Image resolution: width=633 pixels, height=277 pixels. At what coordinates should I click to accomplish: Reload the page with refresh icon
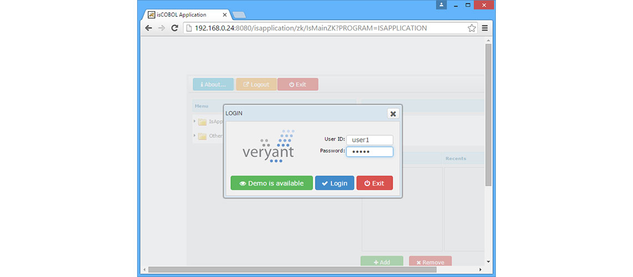click(x=175, y=28)
